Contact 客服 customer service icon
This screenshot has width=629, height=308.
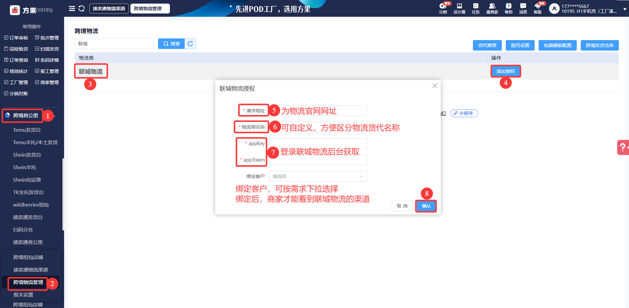coord(538,8)
